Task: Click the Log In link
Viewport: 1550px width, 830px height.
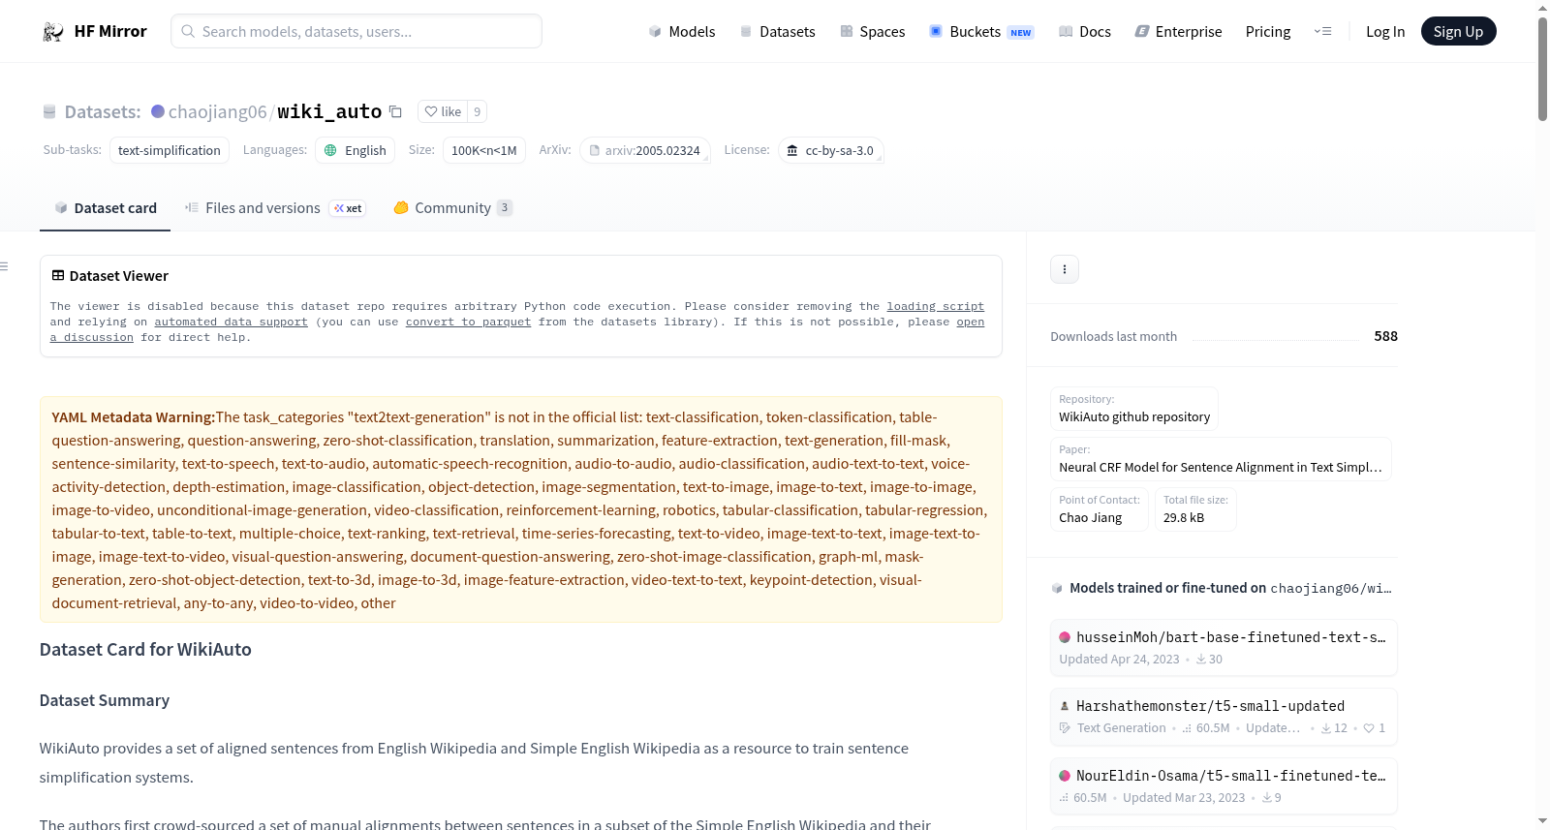Action: pyautogui.click(x=1385, y=31)
